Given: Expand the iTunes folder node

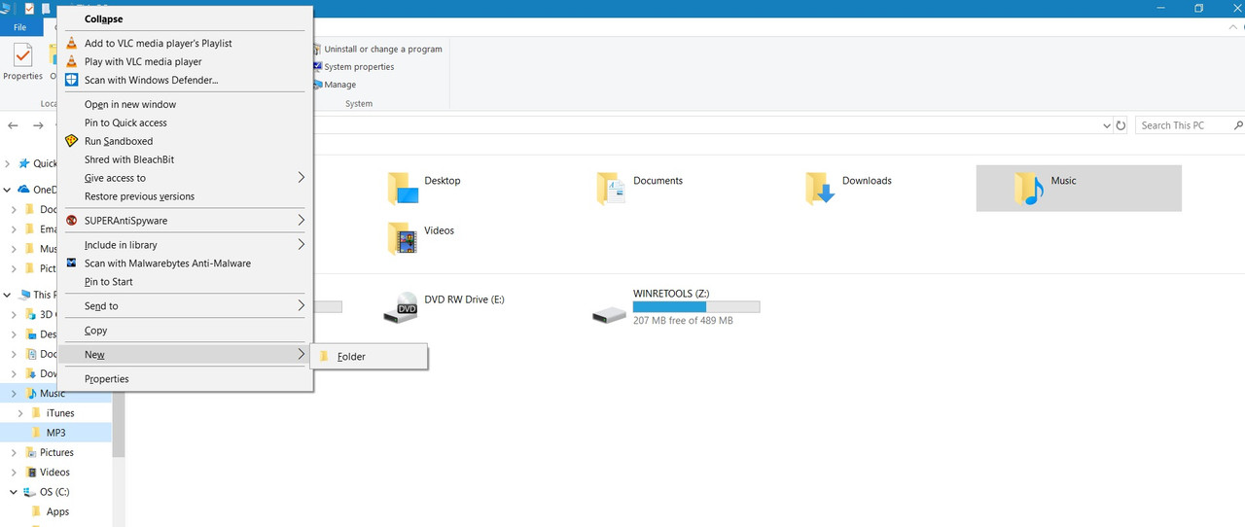Looking at the screenshot, I should click(x=20, y=413).
